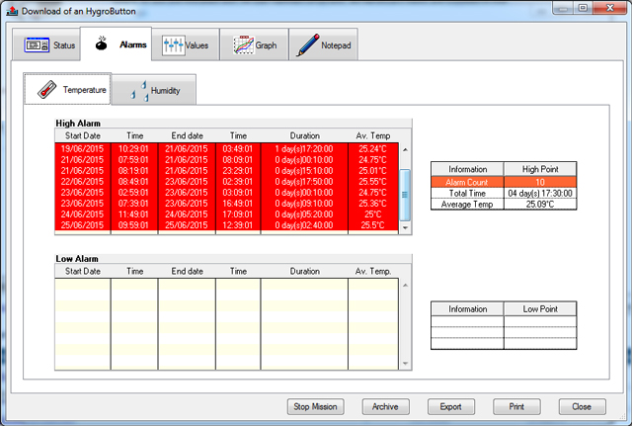Screen dimensions: 632x426
Task: Open the Graph tab
Action: click(255, 44)
